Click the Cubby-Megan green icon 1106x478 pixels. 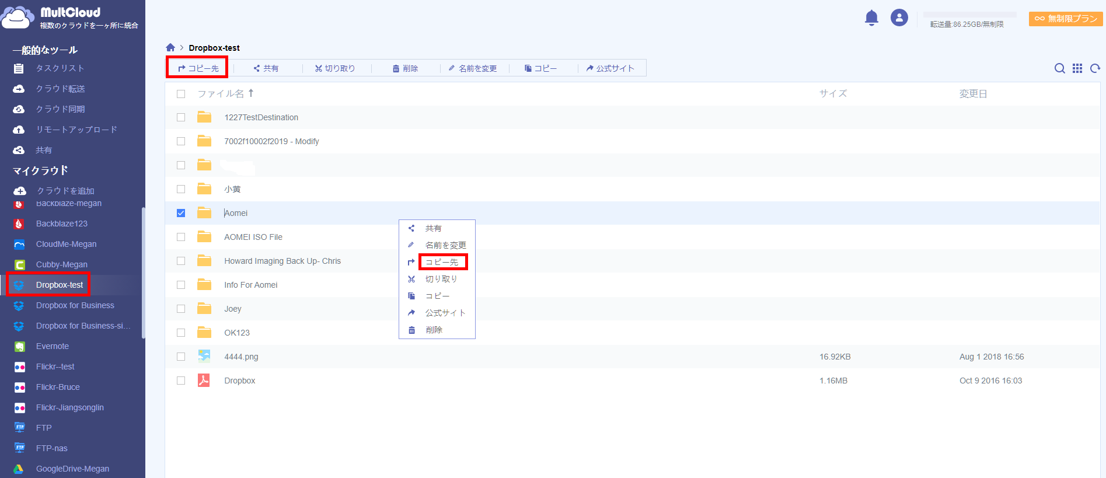click(x=19, y=265)
